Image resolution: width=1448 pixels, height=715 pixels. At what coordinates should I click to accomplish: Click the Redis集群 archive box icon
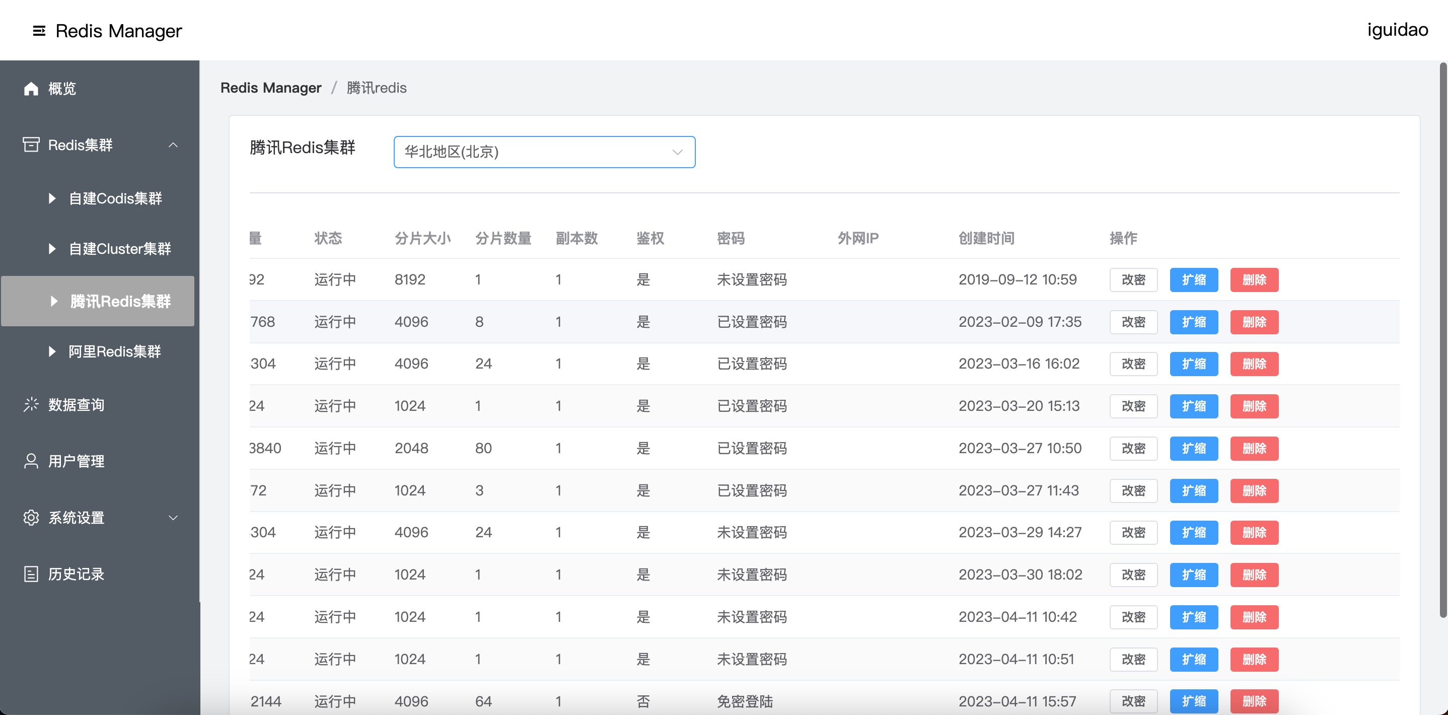point(31,145)
